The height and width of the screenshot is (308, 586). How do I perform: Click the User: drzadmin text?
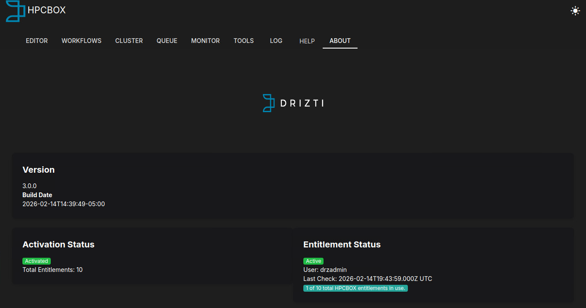[325, 270]
